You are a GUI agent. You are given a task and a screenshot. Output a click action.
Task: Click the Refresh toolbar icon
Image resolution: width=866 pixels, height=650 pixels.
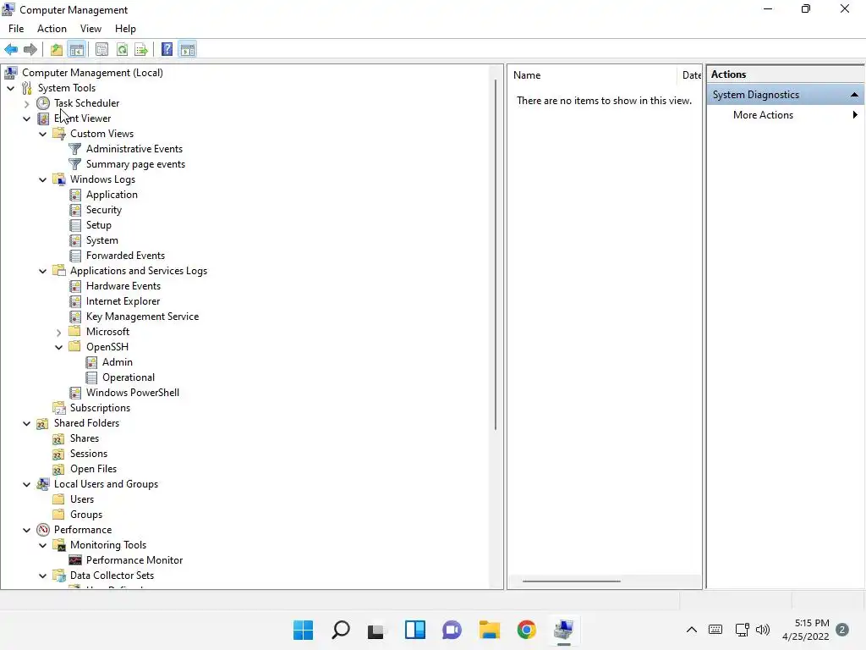pyautogui.click(x=122, y=50)
